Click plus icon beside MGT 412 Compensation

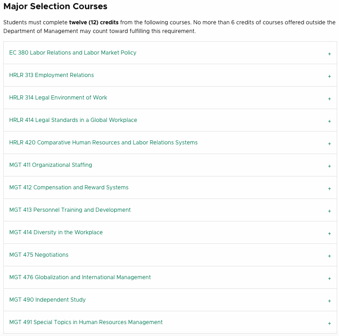coord(329,189)
